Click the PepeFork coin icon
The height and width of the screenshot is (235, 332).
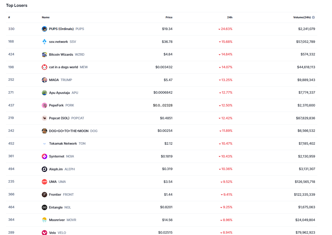point(44,105)
